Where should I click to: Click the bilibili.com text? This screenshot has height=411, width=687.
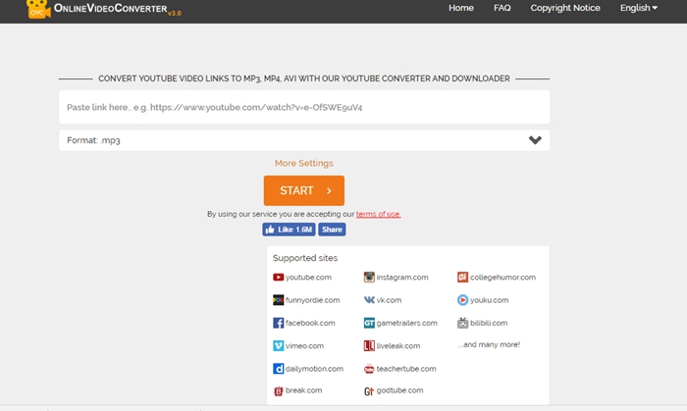pos(489,323)
